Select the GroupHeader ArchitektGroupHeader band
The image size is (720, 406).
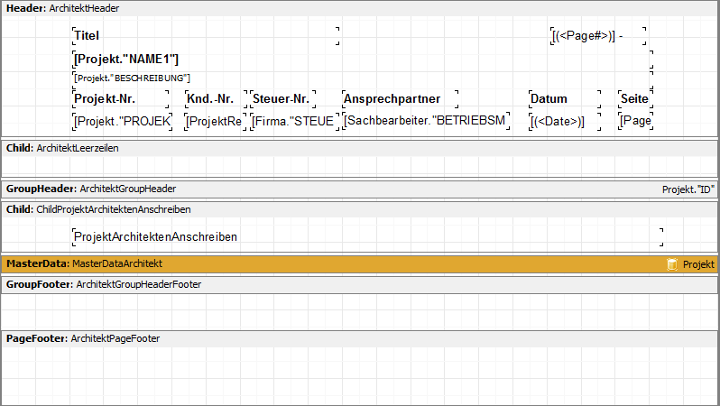359,189
